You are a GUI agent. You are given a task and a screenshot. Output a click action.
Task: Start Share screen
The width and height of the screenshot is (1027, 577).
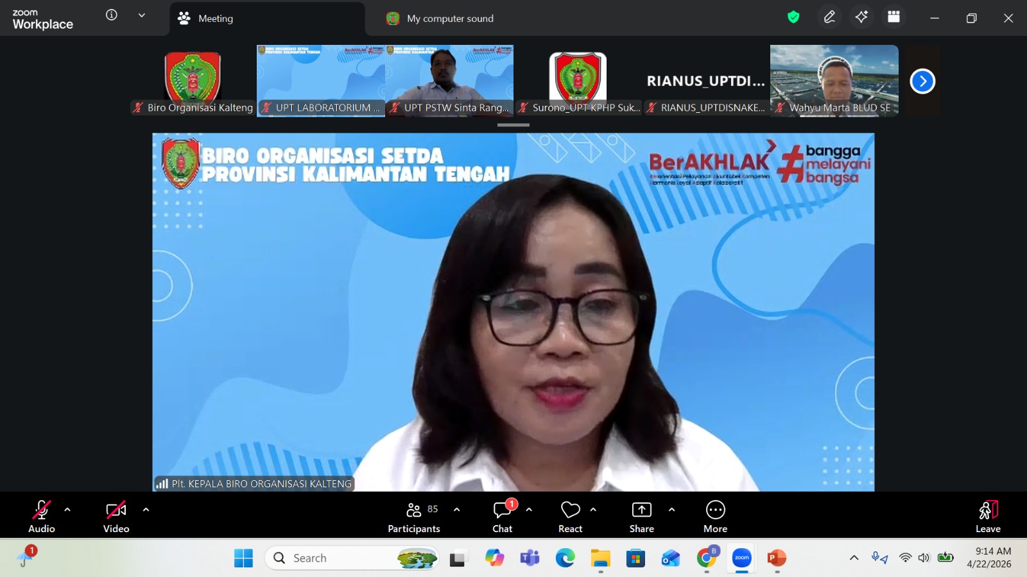coord(641,517)
